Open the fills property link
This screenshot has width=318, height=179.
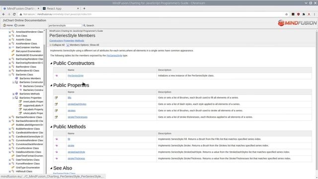pos(70,97)
